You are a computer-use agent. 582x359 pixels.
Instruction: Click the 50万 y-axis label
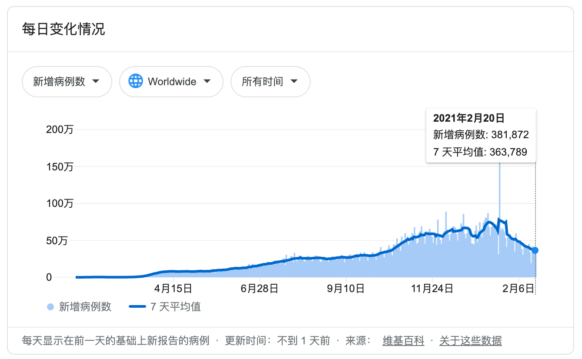57,240
